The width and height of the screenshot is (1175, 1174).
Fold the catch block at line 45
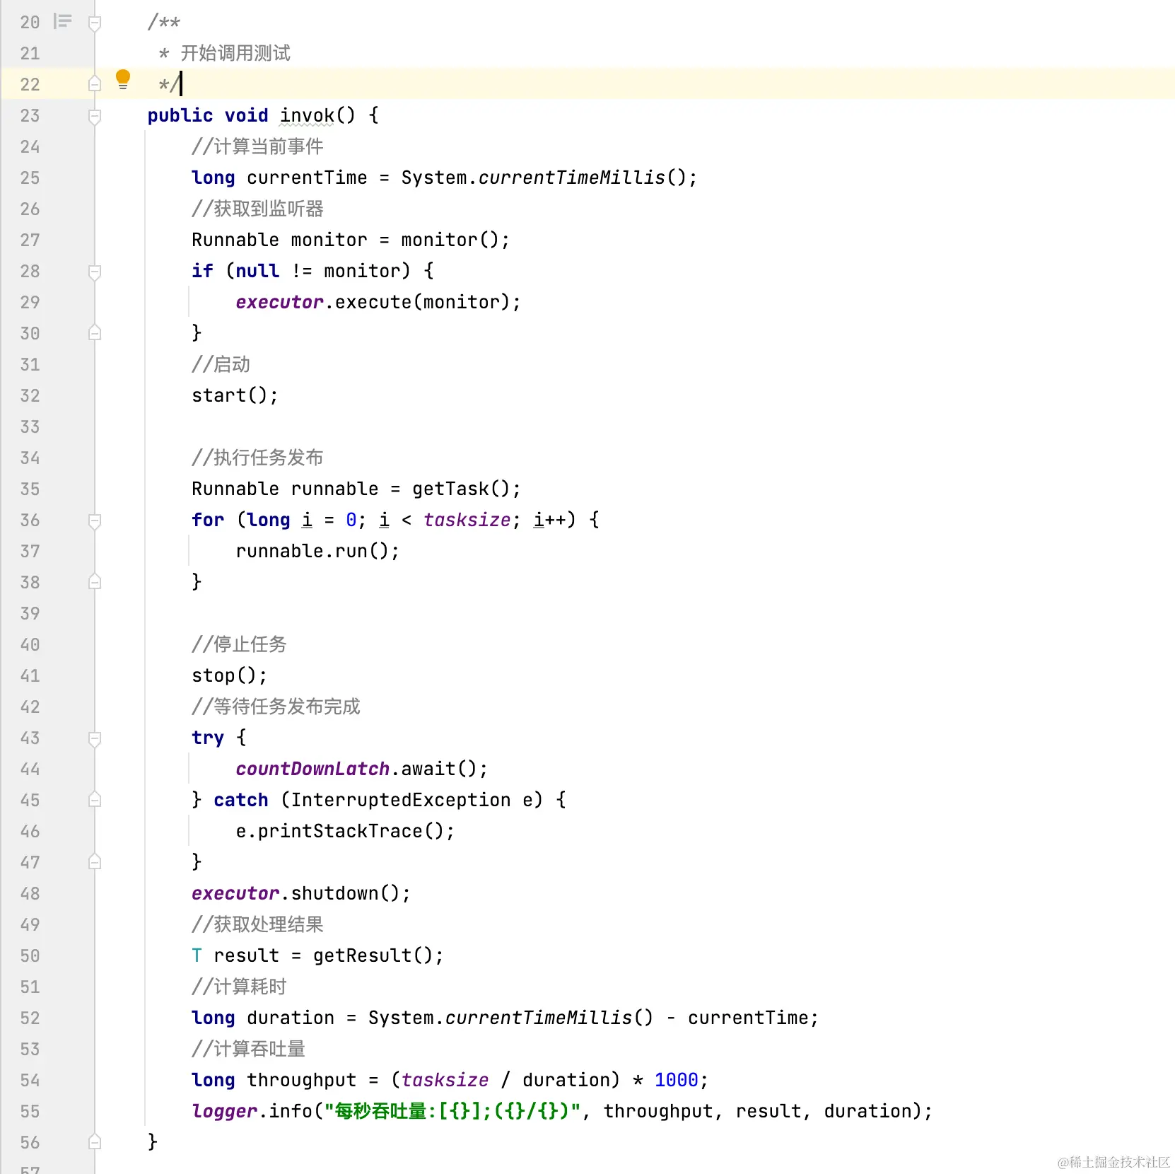(95, 799)
